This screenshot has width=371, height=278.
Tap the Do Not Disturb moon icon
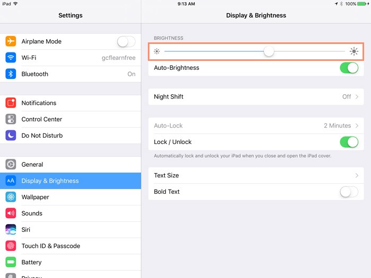[x=11, y=136]
